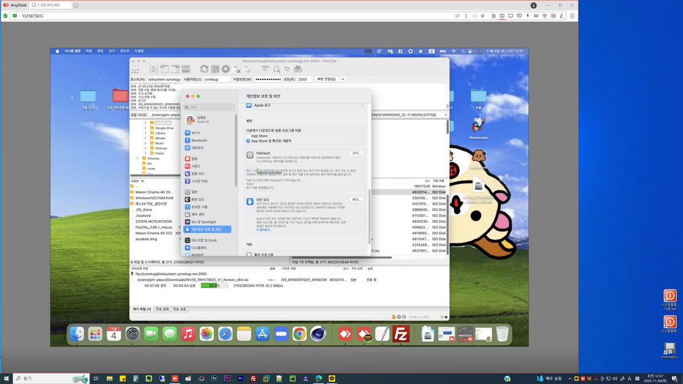Expand Google Drive folder in local tree

coord(146,128)
